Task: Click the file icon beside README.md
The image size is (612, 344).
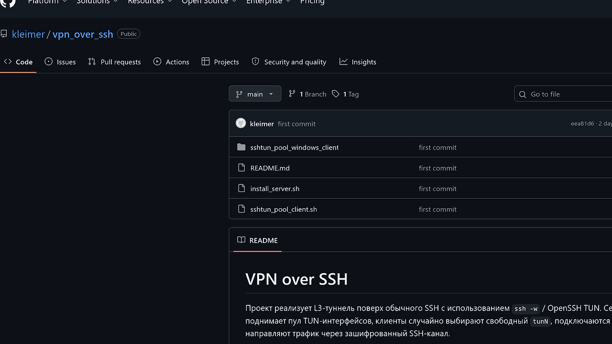Action: click(241, 168)
